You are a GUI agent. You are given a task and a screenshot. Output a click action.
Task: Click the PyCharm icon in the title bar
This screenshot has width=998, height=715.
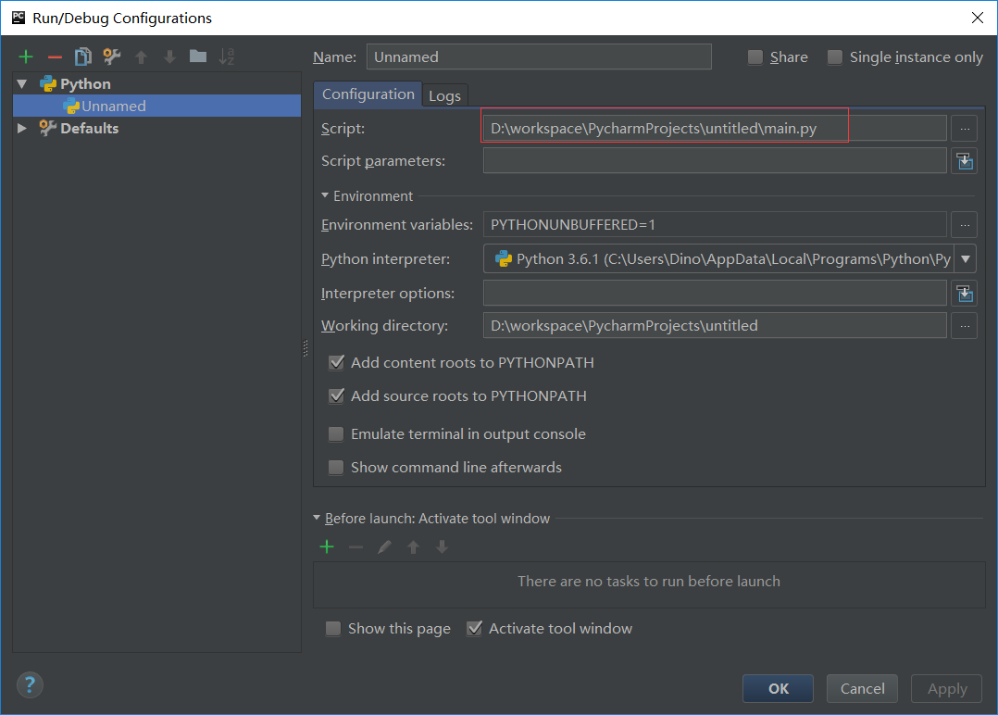click(19, 18)
